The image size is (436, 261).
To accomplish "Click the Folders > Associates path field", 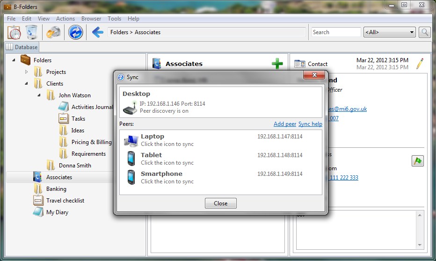I will [207, 32].
